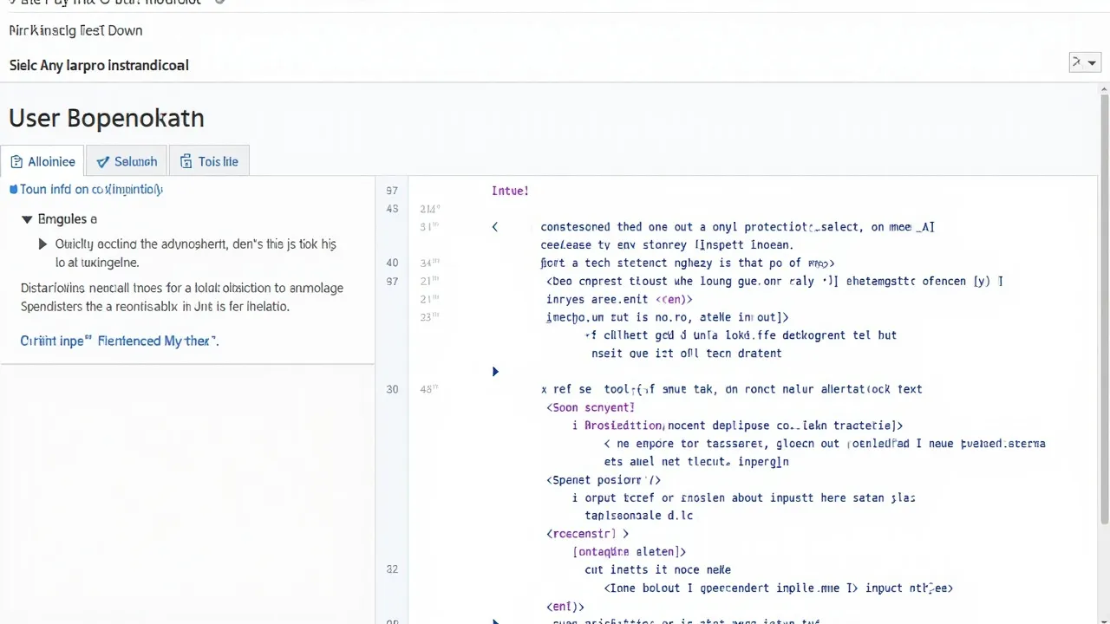Click the 'User Bopenokath' heading

click(x=107, y=118)
